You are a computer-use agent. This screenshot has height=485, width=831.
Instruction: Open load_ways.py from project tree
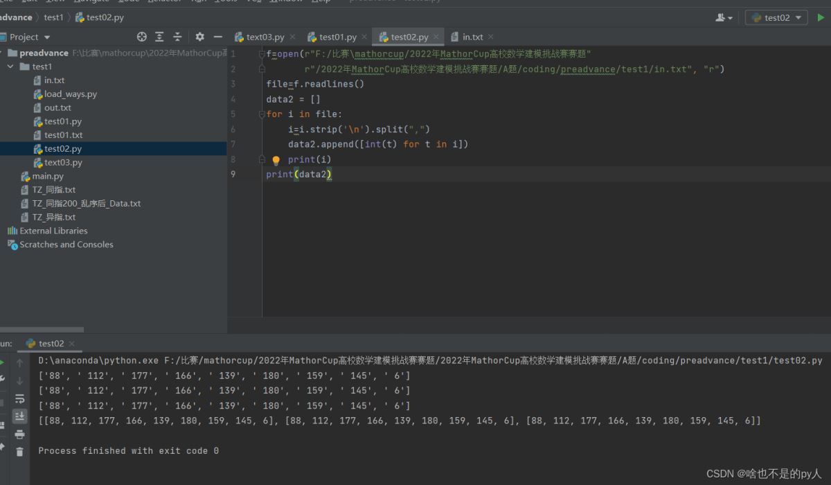[x=70, y=94]
